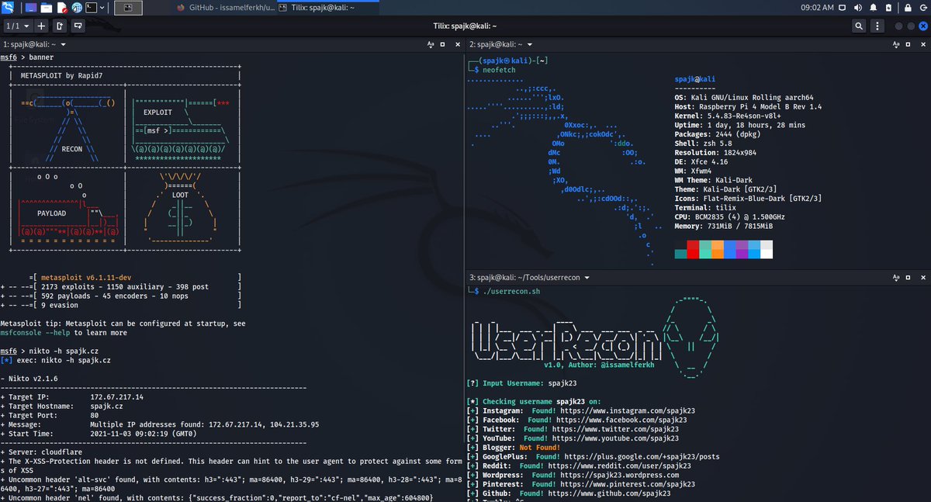
Task: Open the 1/1 session switcher dropdown
Action: point(17,26)
